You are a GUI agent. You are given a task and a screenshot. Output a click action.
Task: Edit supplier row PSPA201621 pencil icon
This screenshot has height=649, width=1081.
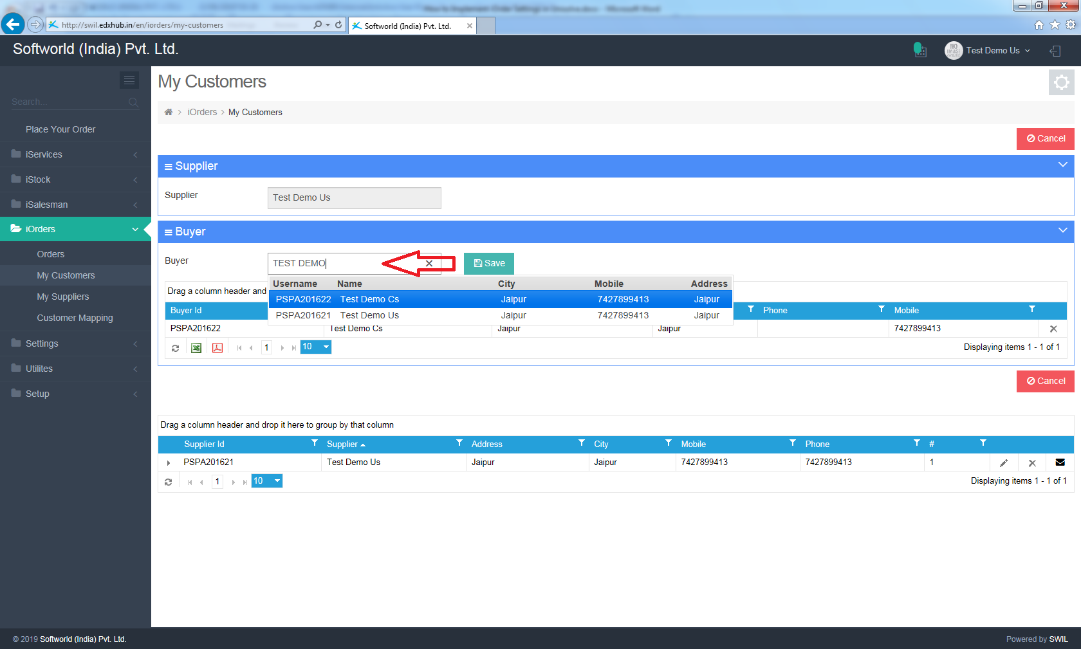coord(1004,462)
